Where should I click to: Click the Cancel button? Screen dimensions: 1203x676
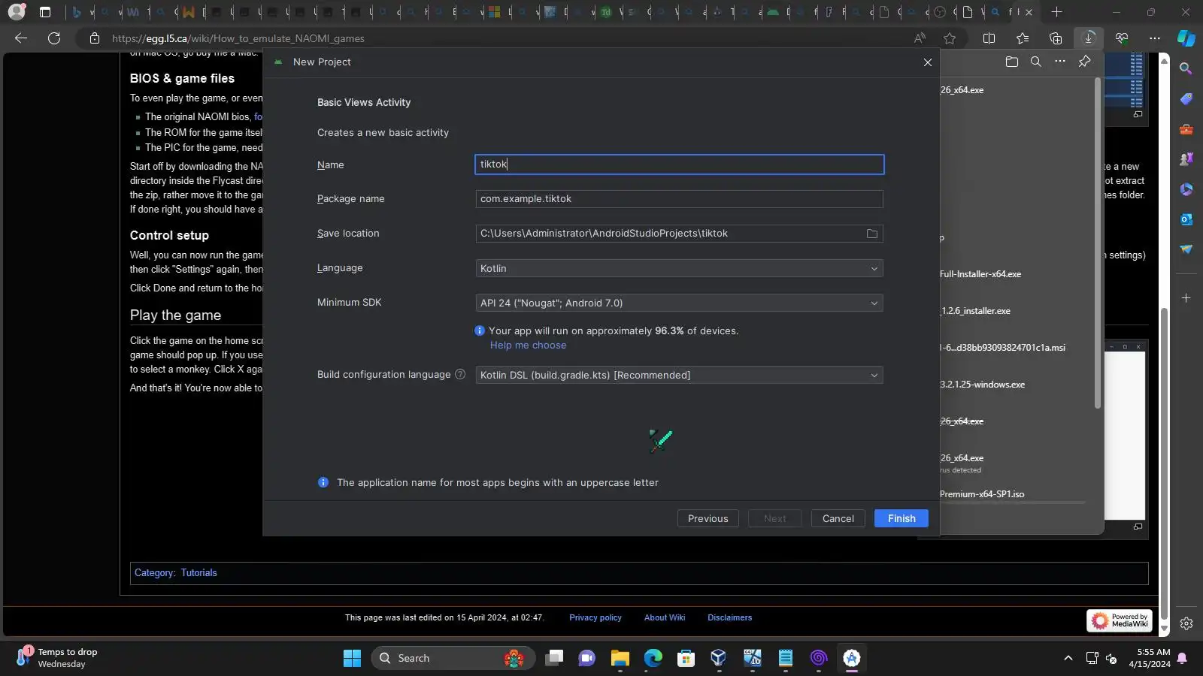838,518
